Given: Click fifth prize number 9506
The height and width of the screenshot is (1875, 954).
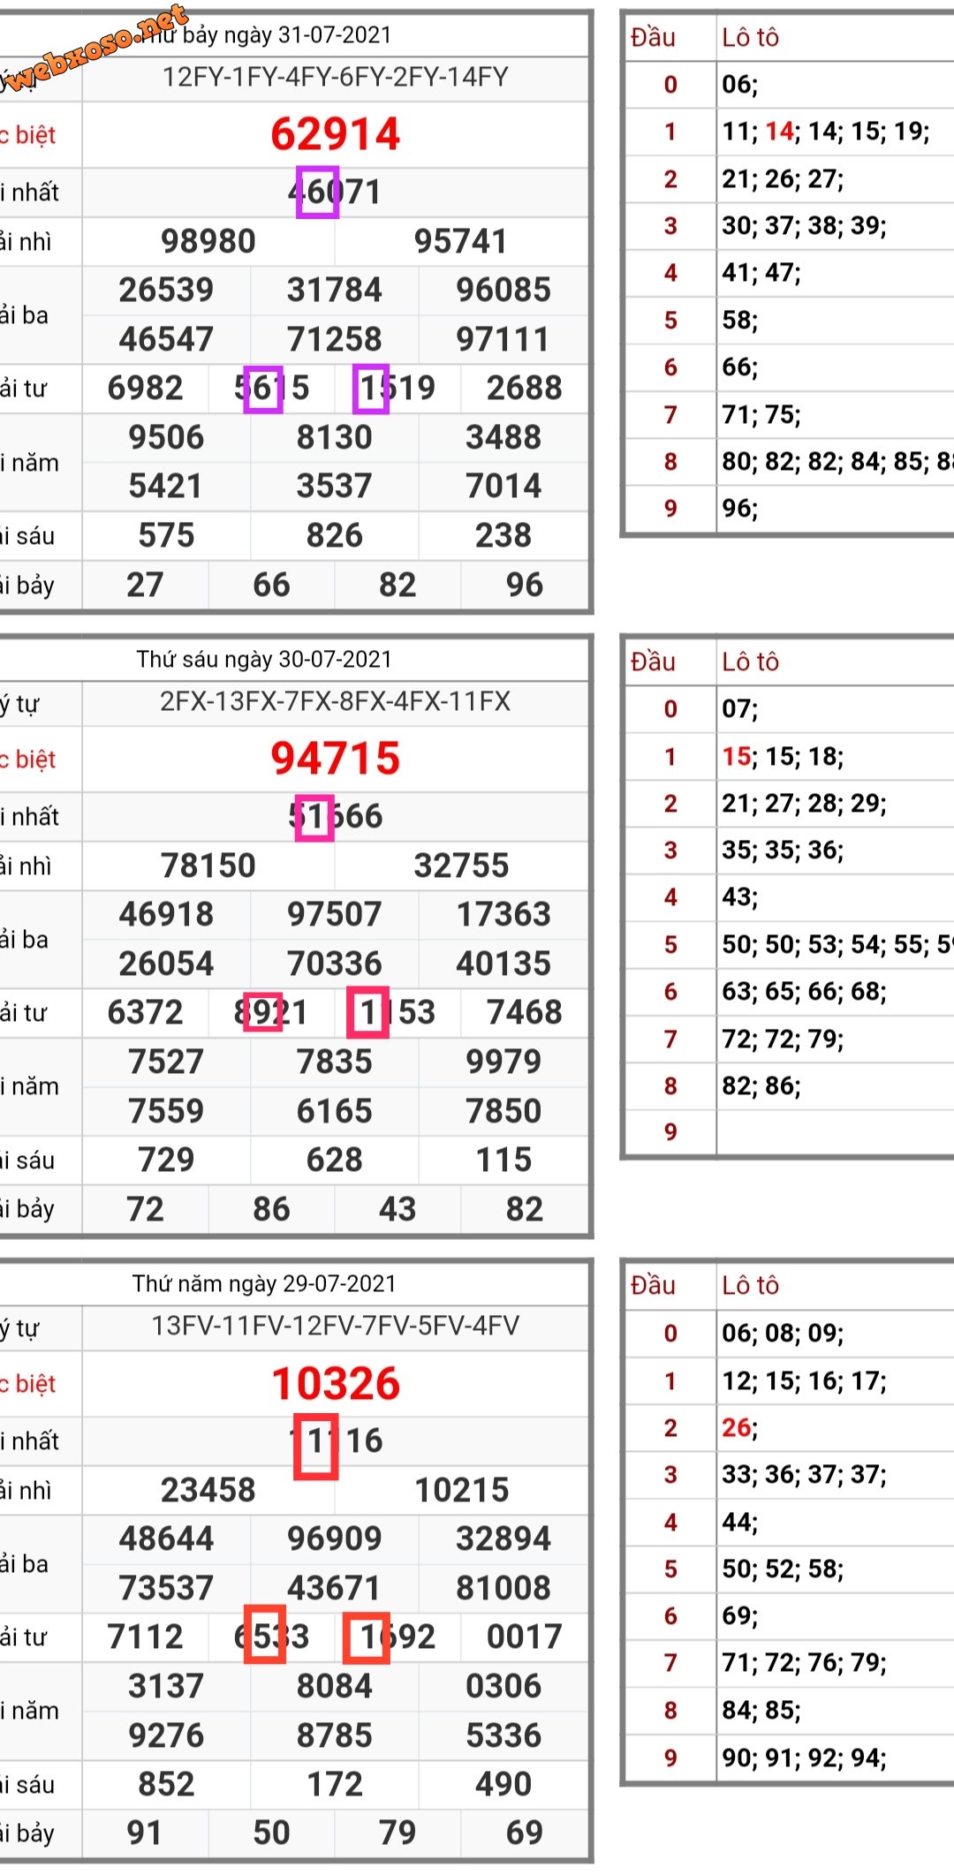Looking at the screenshot, I should click(166, 437).
